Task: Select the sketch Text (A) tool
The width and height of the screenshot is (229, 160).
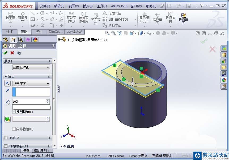Action: point(61,19)
